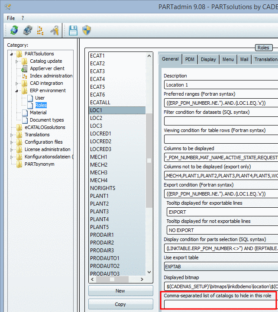Click the CAD integration folder icon
The width and height of the screenshot is (278, 312).
(25, 84)
